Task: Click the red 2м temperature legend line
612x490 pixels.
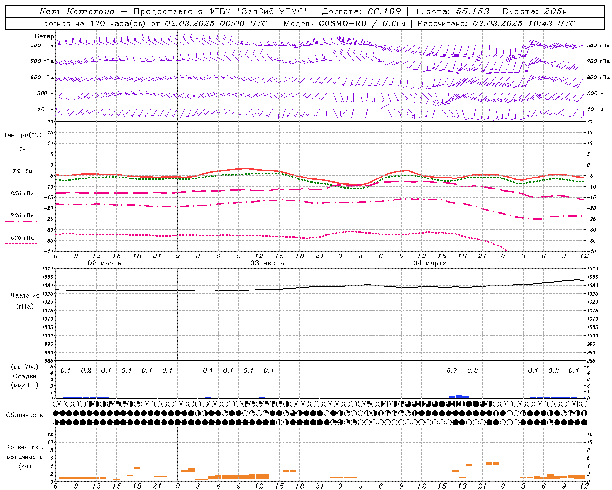Action: point(22,155)
